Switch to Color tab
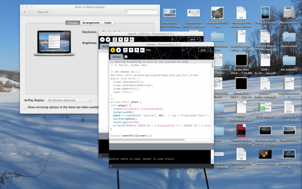Image resolution: width=302 pixels, height=189 pixels. pos(108,23)
